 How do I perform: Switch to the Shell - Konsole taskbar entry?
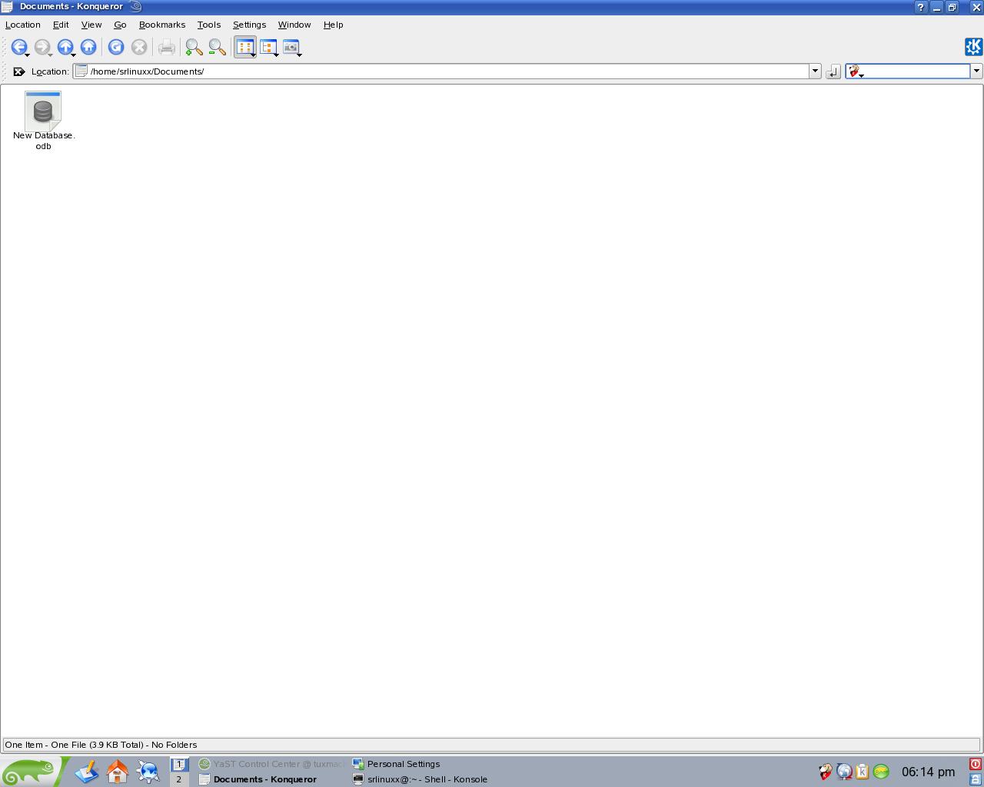(x=424, y=779)
